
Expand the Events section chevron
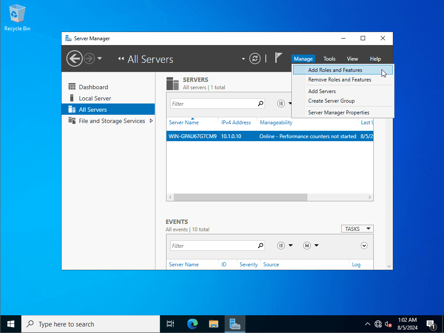[364, 246]
